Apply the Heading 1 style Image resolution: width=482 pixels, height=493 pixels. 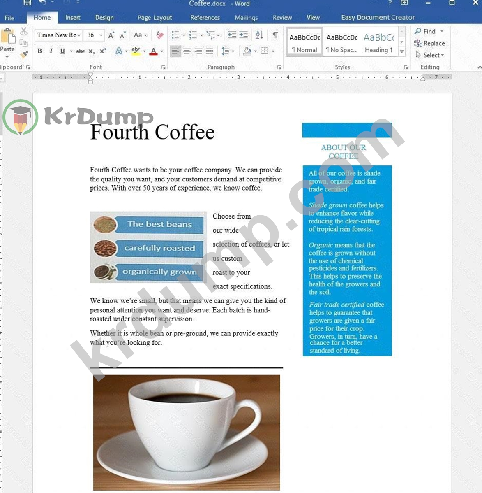point(379,42)
